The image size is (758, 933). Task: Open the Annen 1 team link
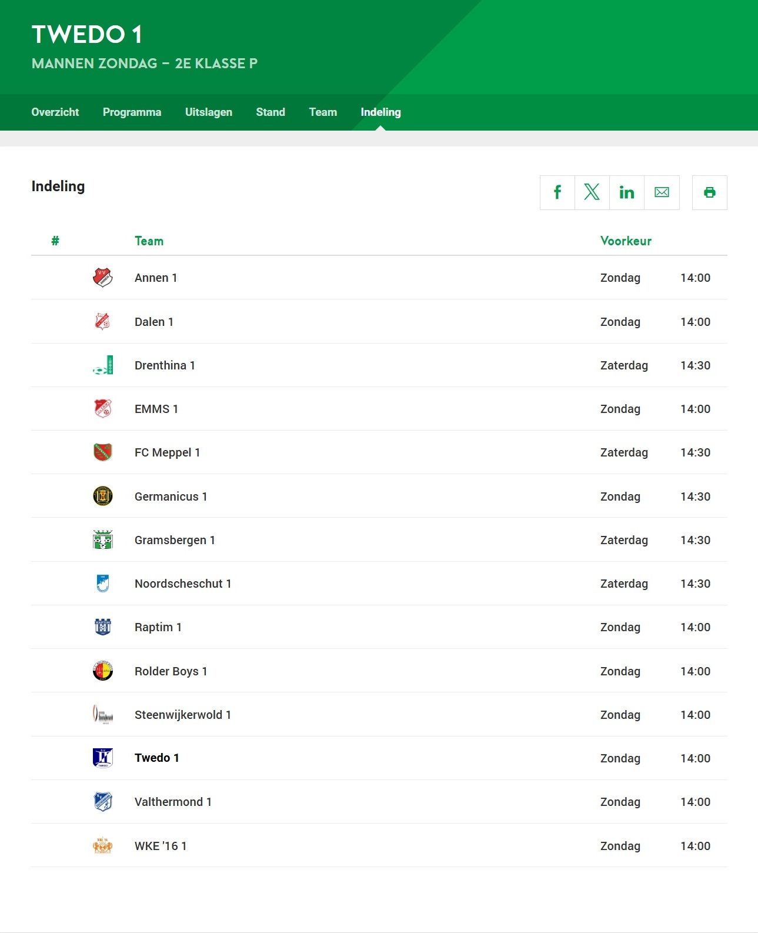[156, 278]
